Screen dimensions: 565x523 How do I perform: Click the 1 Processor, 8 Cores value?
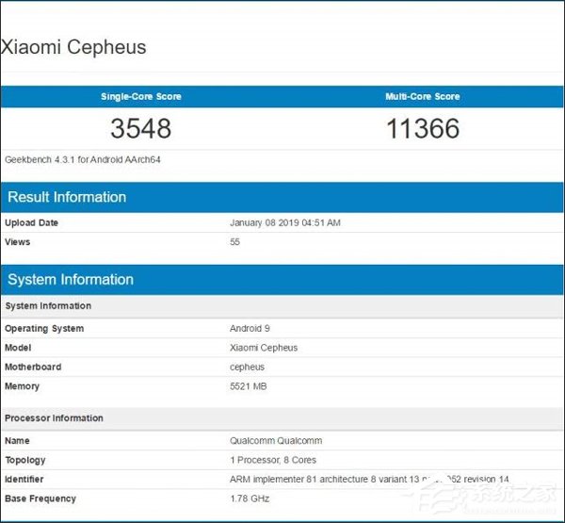[x=273, y=460]
